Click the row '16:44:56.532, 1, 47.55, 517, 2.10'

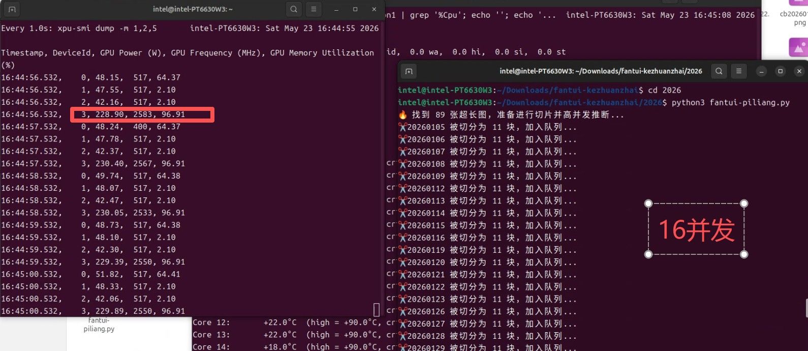click(88, 90)
